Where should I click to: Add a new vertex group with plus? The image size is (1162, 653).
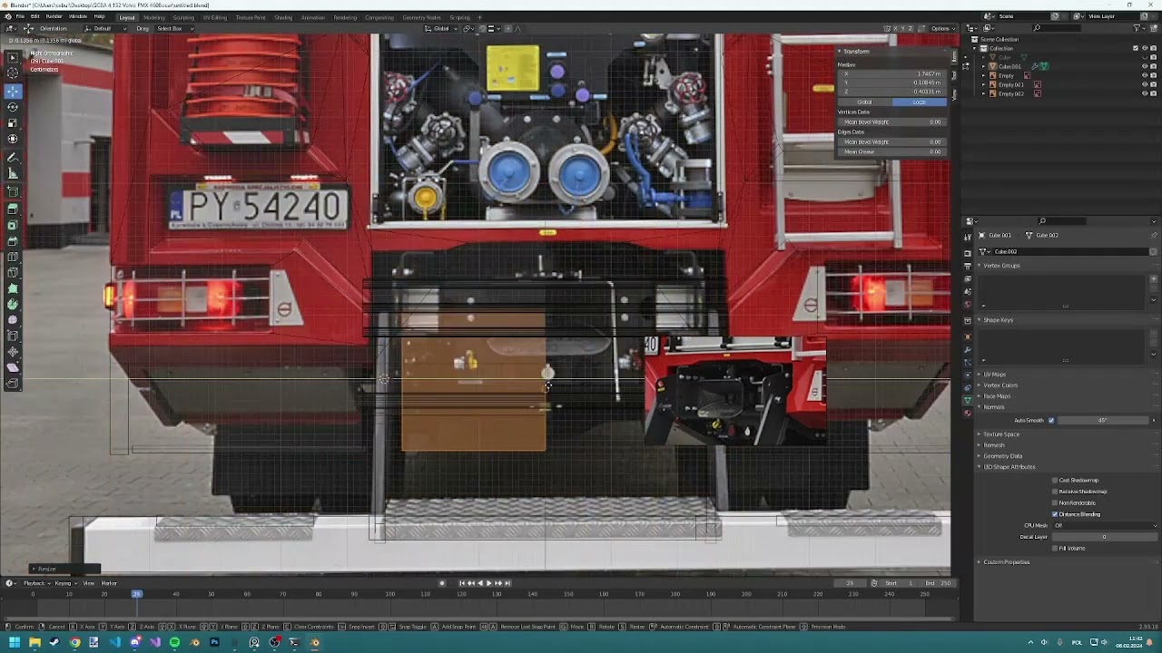click(1154, 279)
